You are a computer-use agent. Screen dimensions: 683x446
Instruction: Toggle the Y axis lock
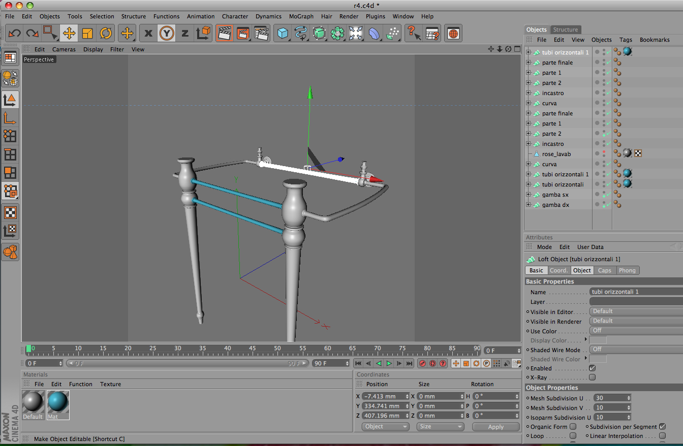click(x=166, y=34)
